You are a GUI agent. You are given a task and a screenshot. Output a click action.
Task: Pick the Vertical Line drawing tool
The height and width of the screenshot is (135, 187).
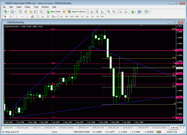tap(17, 17)
